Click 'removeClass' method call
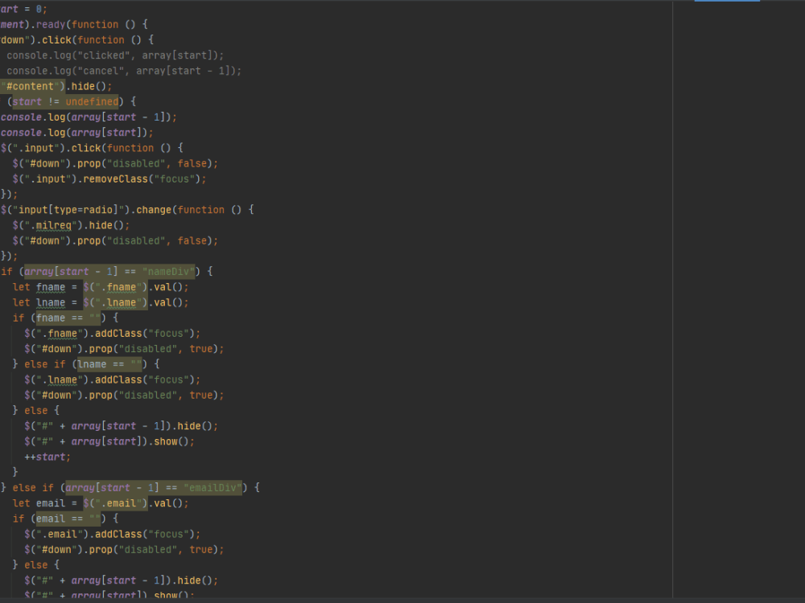This screenshot has height=603, width=805. (115, 179)
